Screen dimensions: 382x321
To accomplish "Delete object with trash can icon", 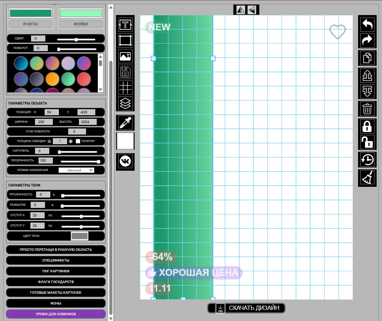I will [367, 109].
